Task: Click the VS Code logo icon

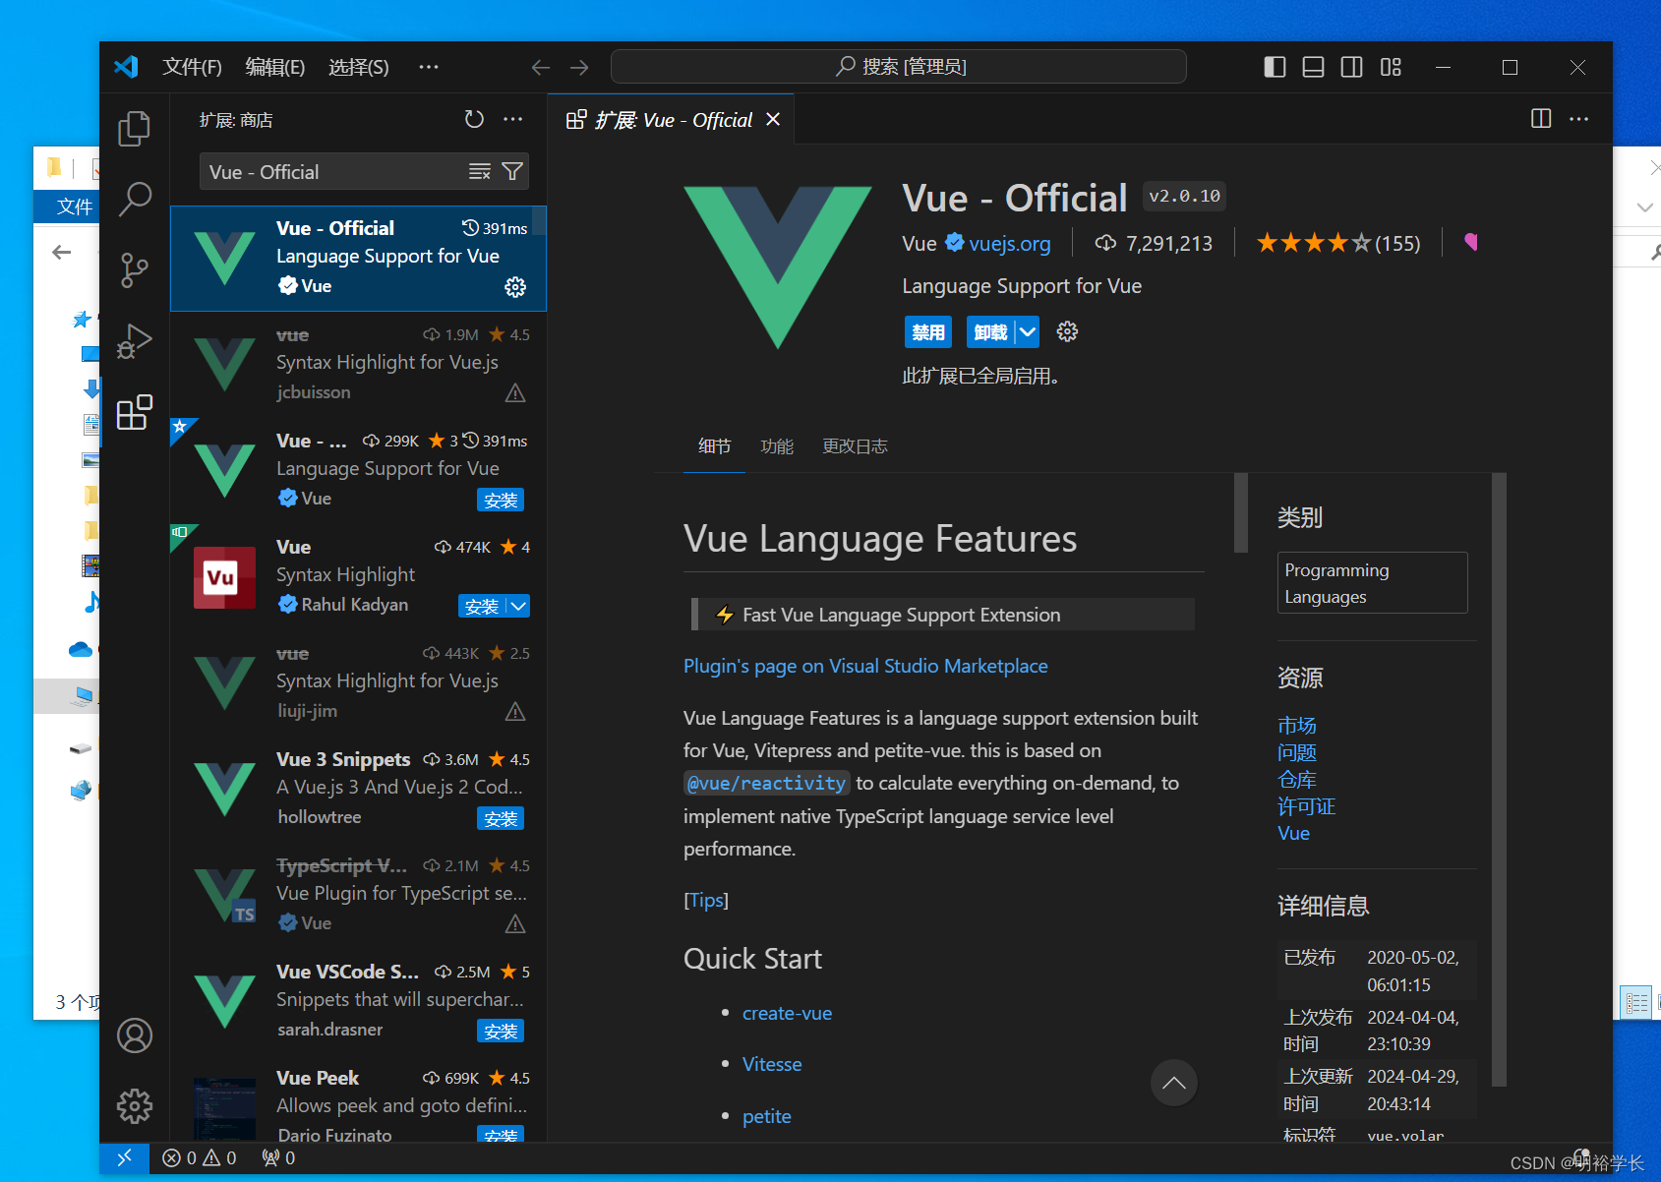Action: point(126,67)
